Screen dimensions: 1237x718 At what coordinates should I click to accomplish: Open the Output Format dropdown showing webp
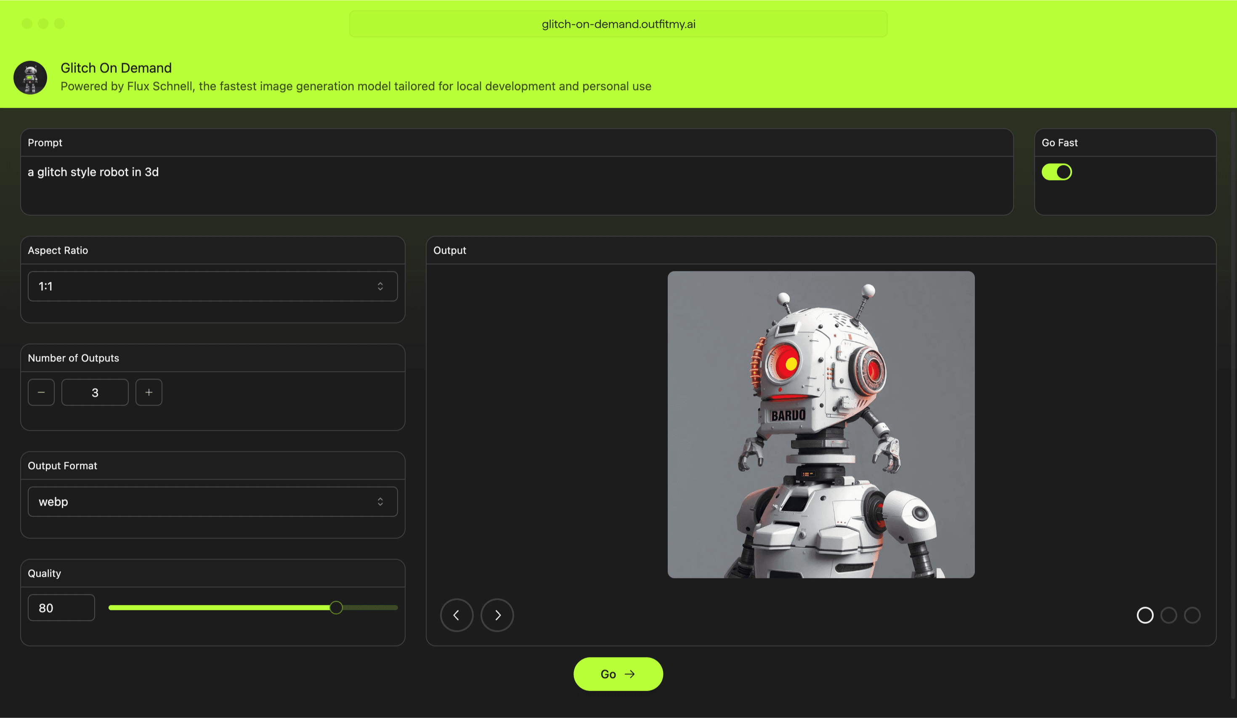coord(212,501)
